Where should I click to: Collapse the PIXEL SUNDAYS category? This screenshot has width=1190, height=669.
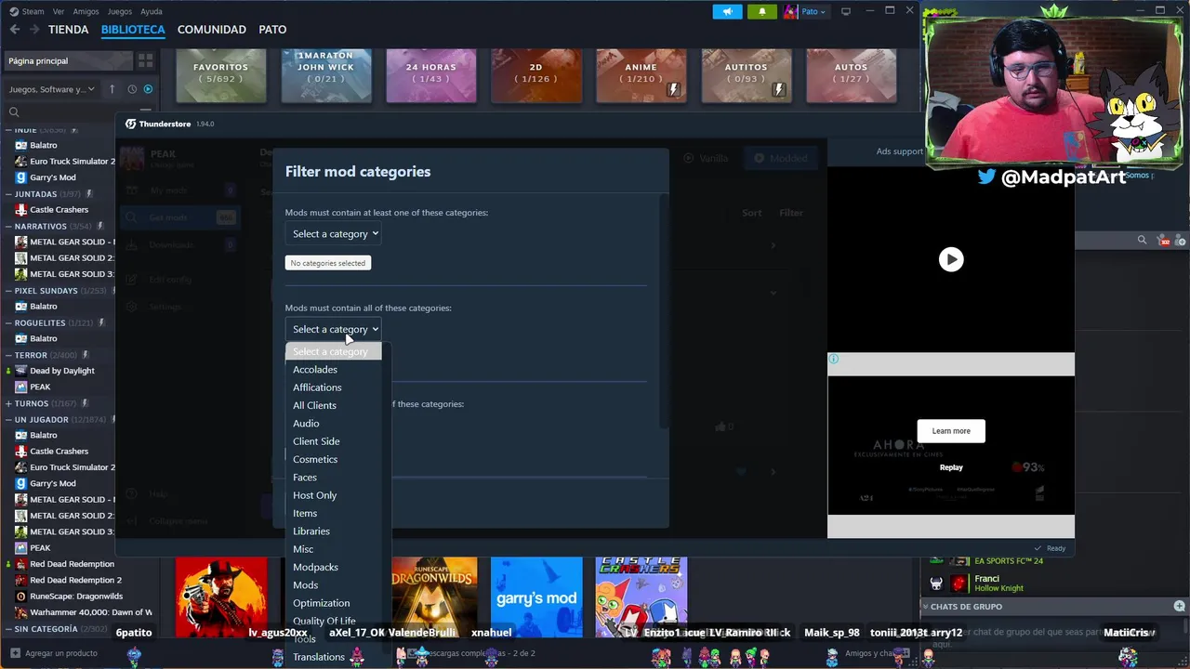(x=7, y=291)
